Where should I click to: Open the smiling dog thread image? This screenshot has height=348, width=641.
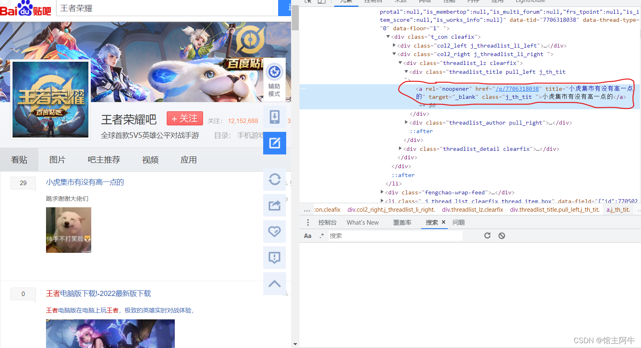coord(69,230)
